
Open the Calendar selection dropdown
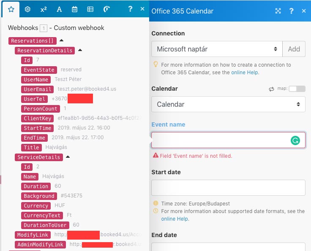click(228, 104)
